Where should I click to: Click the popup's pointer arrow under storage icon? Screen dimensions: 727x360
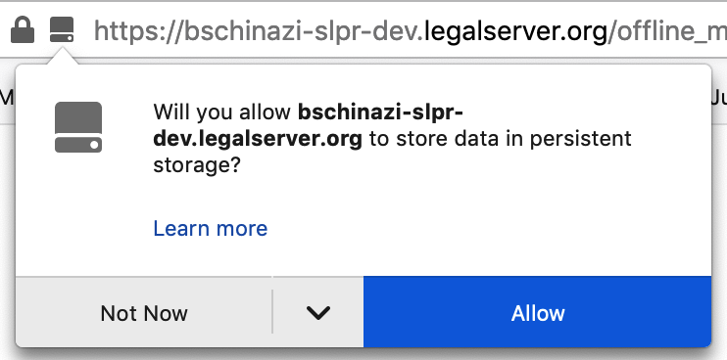[x=62, y=56]
